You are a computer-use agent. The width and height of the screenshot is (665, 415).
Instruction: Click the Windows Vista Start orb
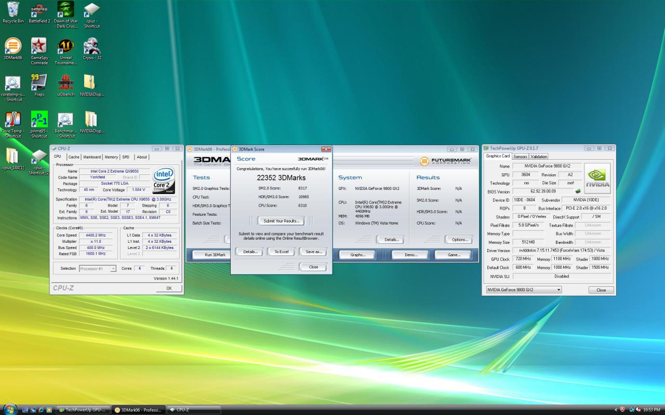(9, 409)
